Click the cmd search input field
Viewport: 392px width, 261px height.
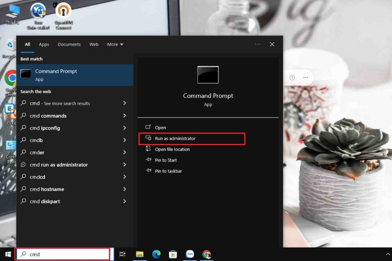(x=62, y=254)
